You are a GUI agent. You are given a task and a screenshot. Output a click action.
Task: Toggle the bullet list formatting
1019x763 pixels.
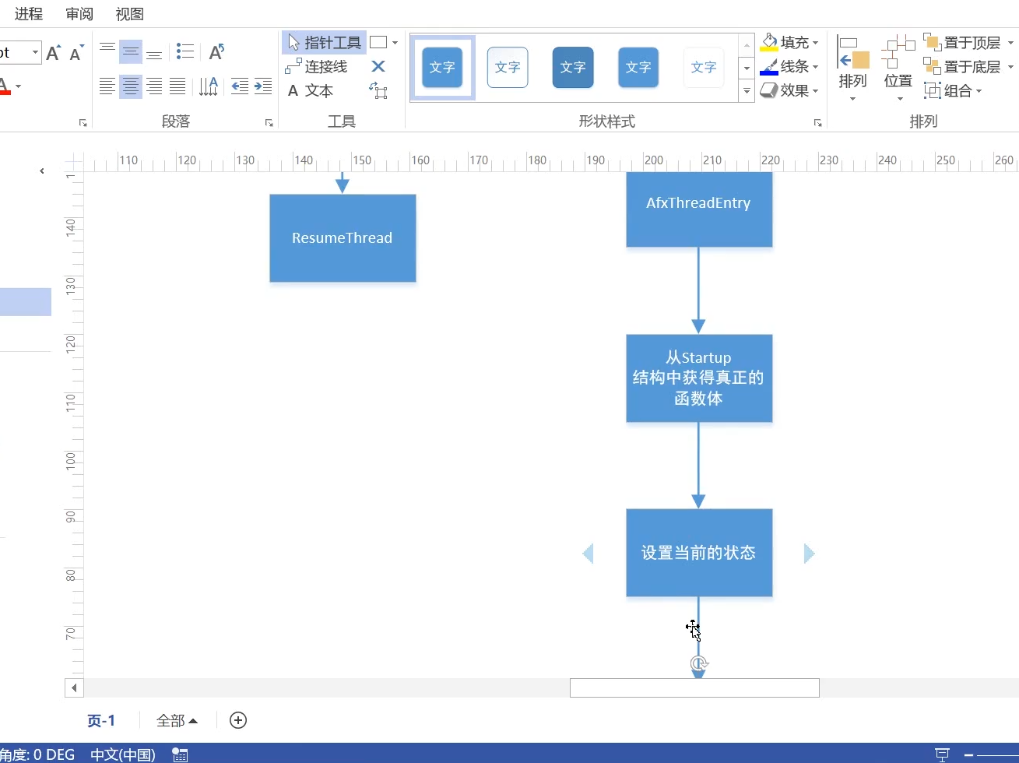coord(185,50)
